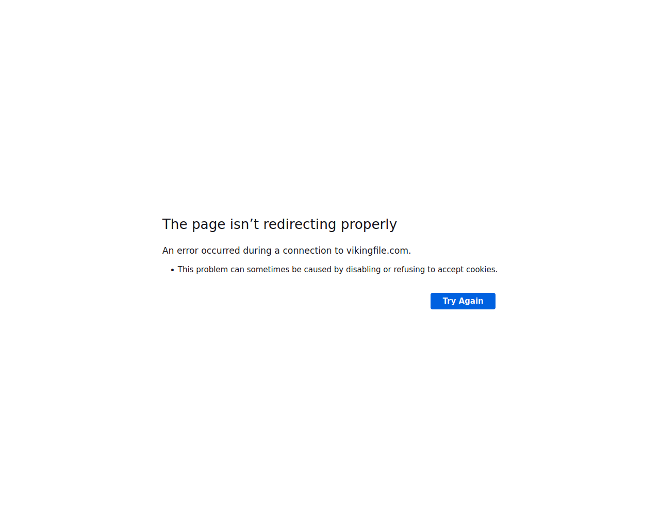The height and width of the screenshot is (528, 660).
Task: Click the word 'page' in the heading
Action: pos(209,225)
